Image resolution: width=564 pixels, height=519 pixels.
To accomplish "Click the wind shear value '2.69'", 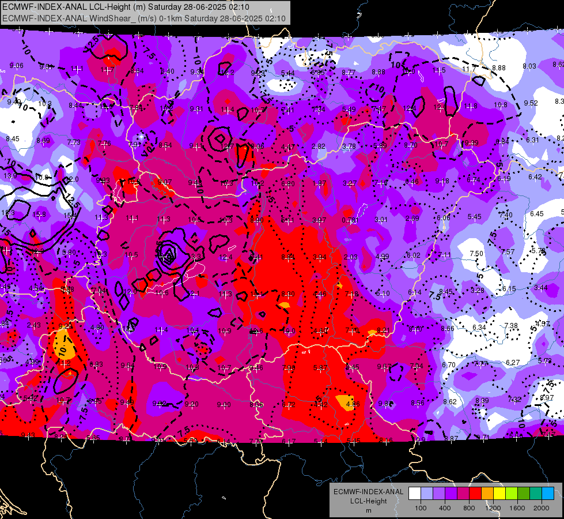I will click(412, 218).
